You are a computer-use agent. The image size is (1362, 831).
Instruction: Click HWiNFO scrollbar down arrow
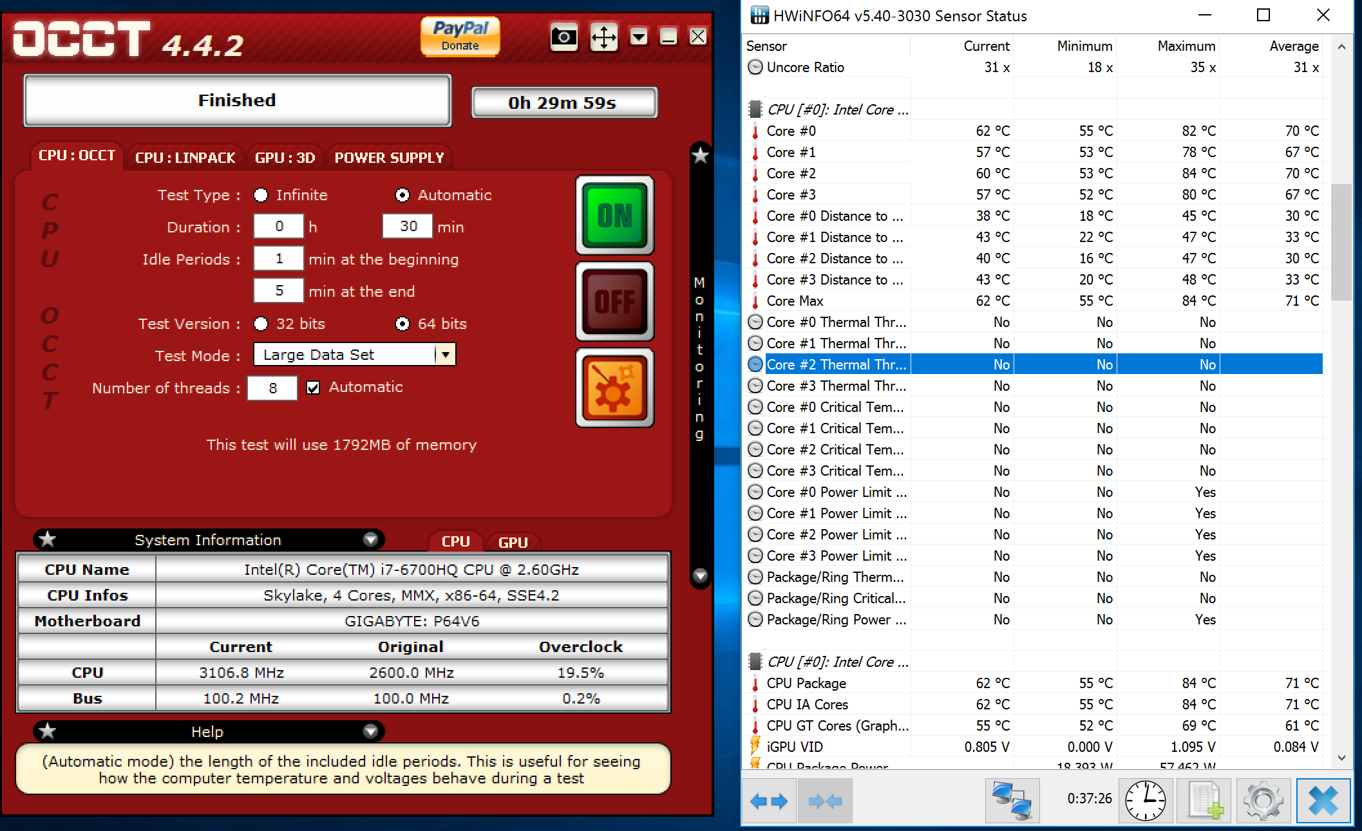click(x=1341, y=758)
